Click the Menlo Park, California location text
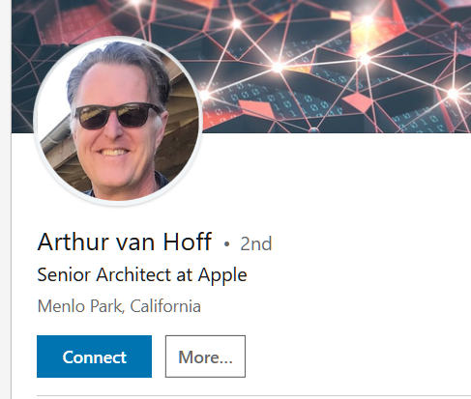Screen dimensions: 471x399 pos(119,306)
